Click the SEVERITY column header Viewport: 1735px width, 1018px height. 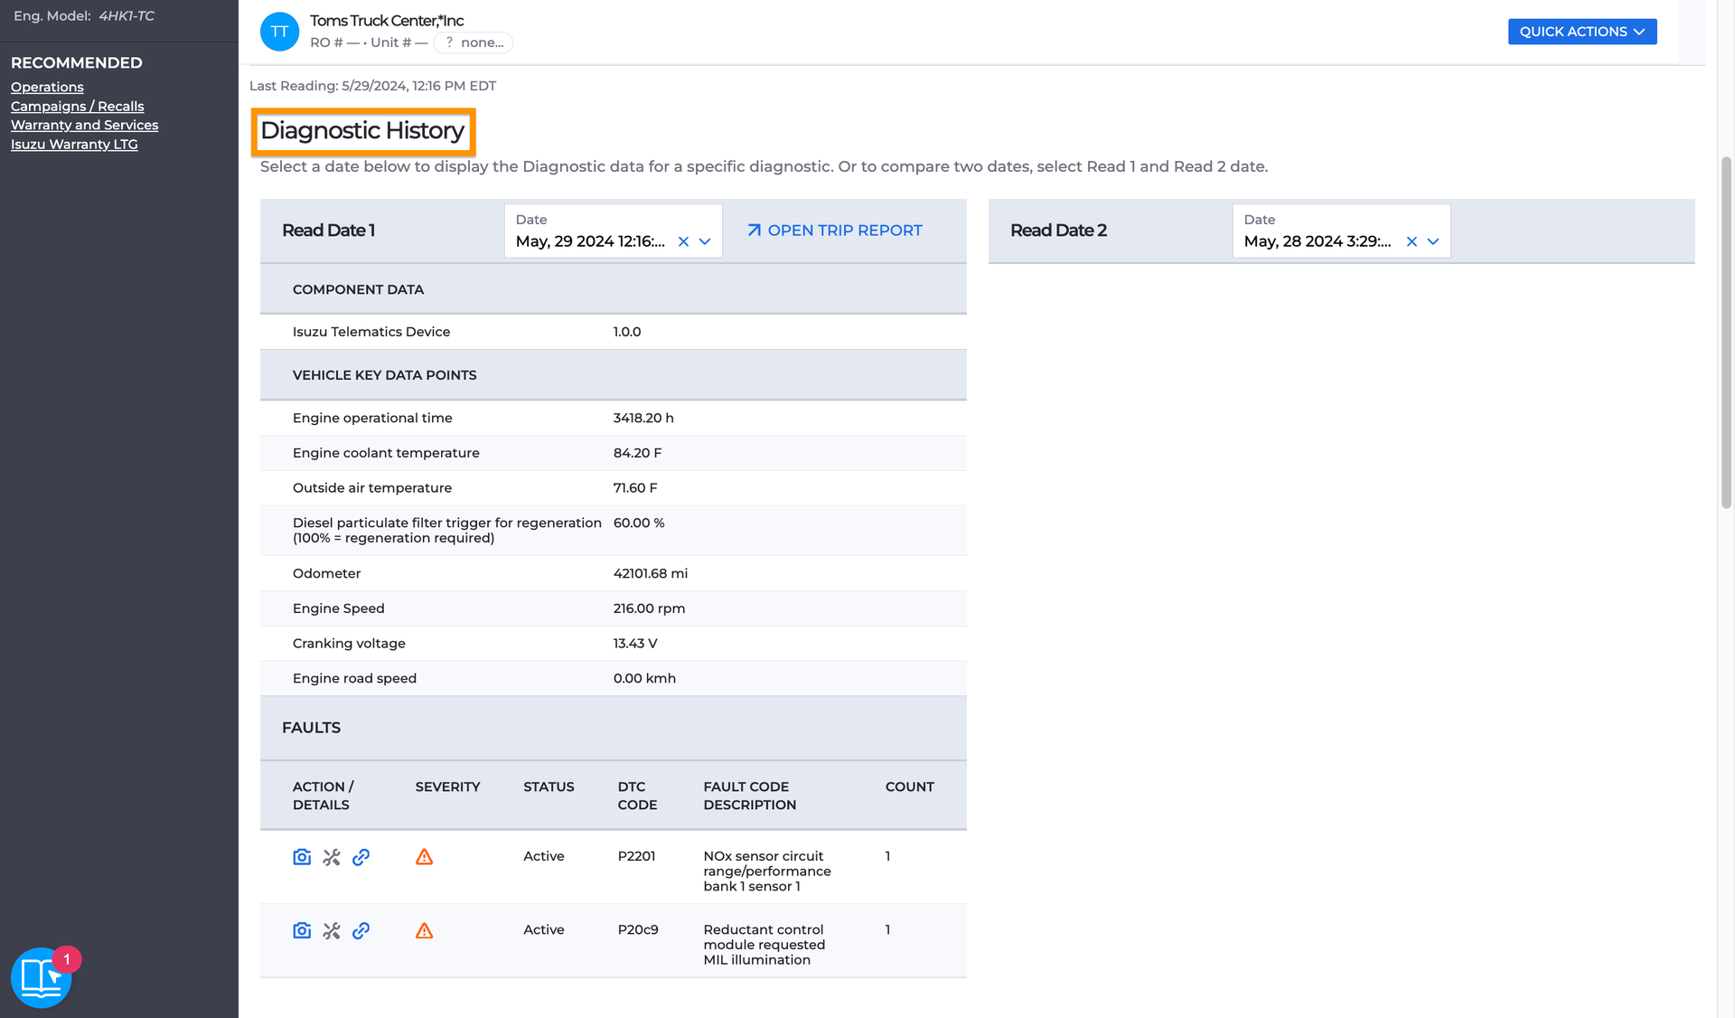tap(447, 787)
